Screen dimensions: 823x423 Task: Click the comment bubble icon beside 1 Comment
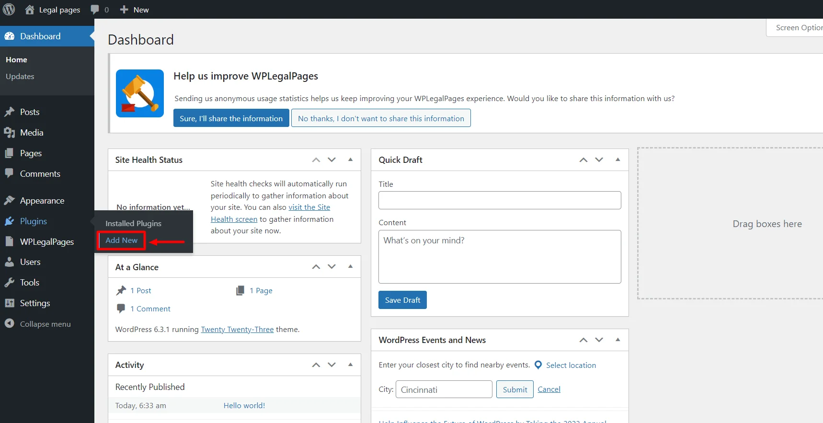point(121,309)
